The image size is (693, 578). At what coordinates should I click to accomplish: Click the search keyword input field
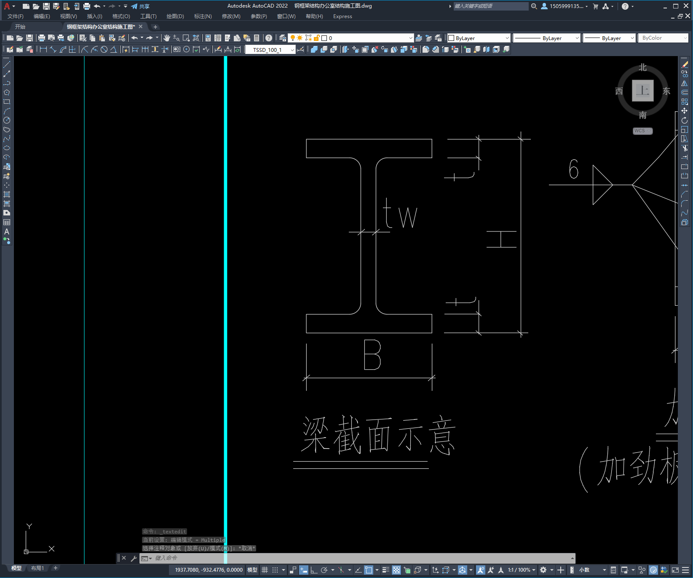(491, 6)
